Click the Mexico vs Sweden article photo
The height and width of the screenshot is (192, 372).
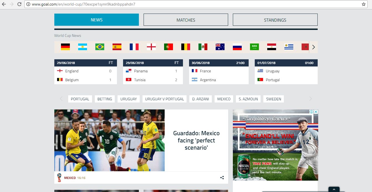109,140
